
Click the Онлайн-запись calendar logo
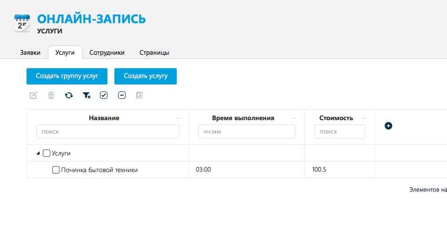click(22, 22)
